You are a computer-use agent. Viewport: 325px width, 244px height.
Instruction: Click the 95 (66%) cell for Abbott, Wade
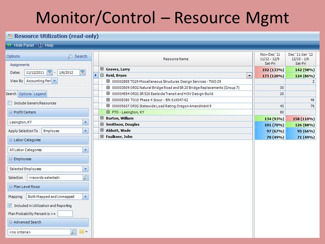[301, 131]
